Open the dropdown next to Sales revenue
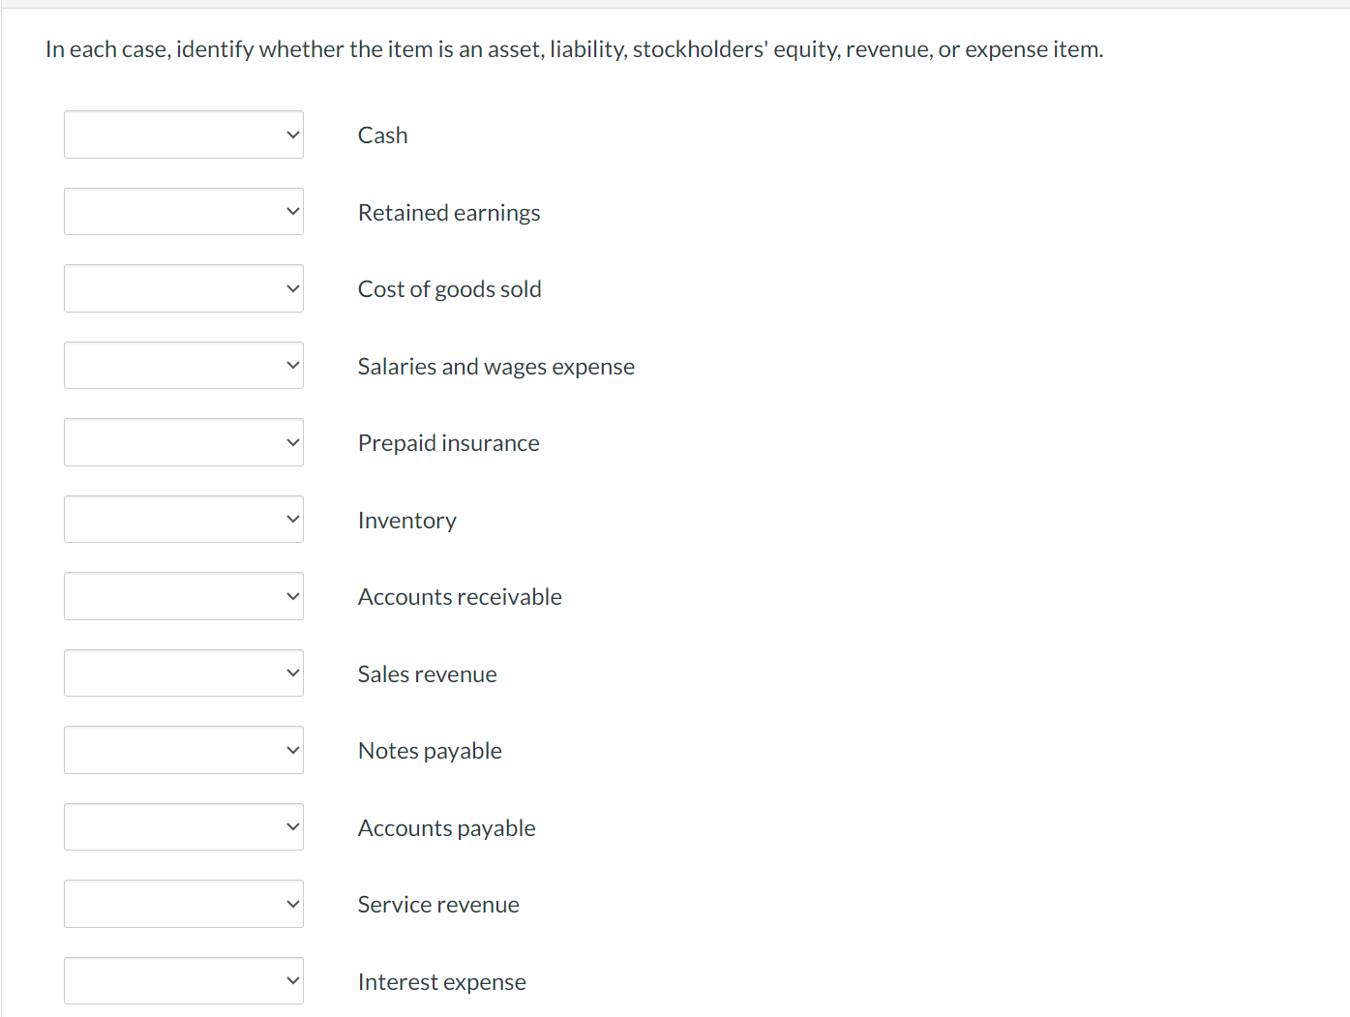This screenshot has width=1350, height=1017. (183, 673)
